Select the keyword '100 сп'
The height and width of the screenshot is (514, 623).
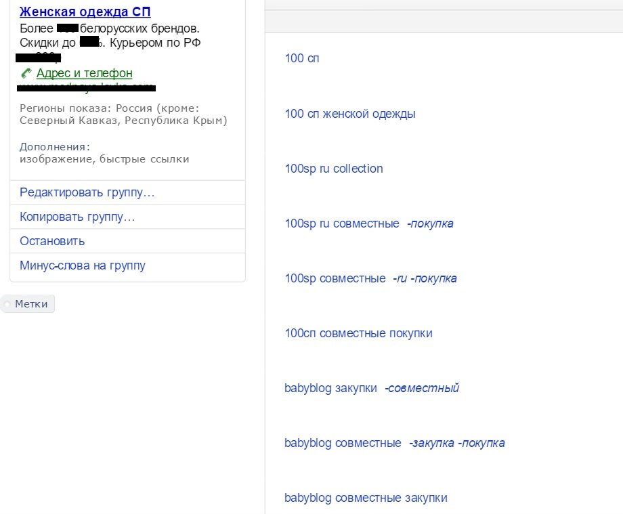301,59
